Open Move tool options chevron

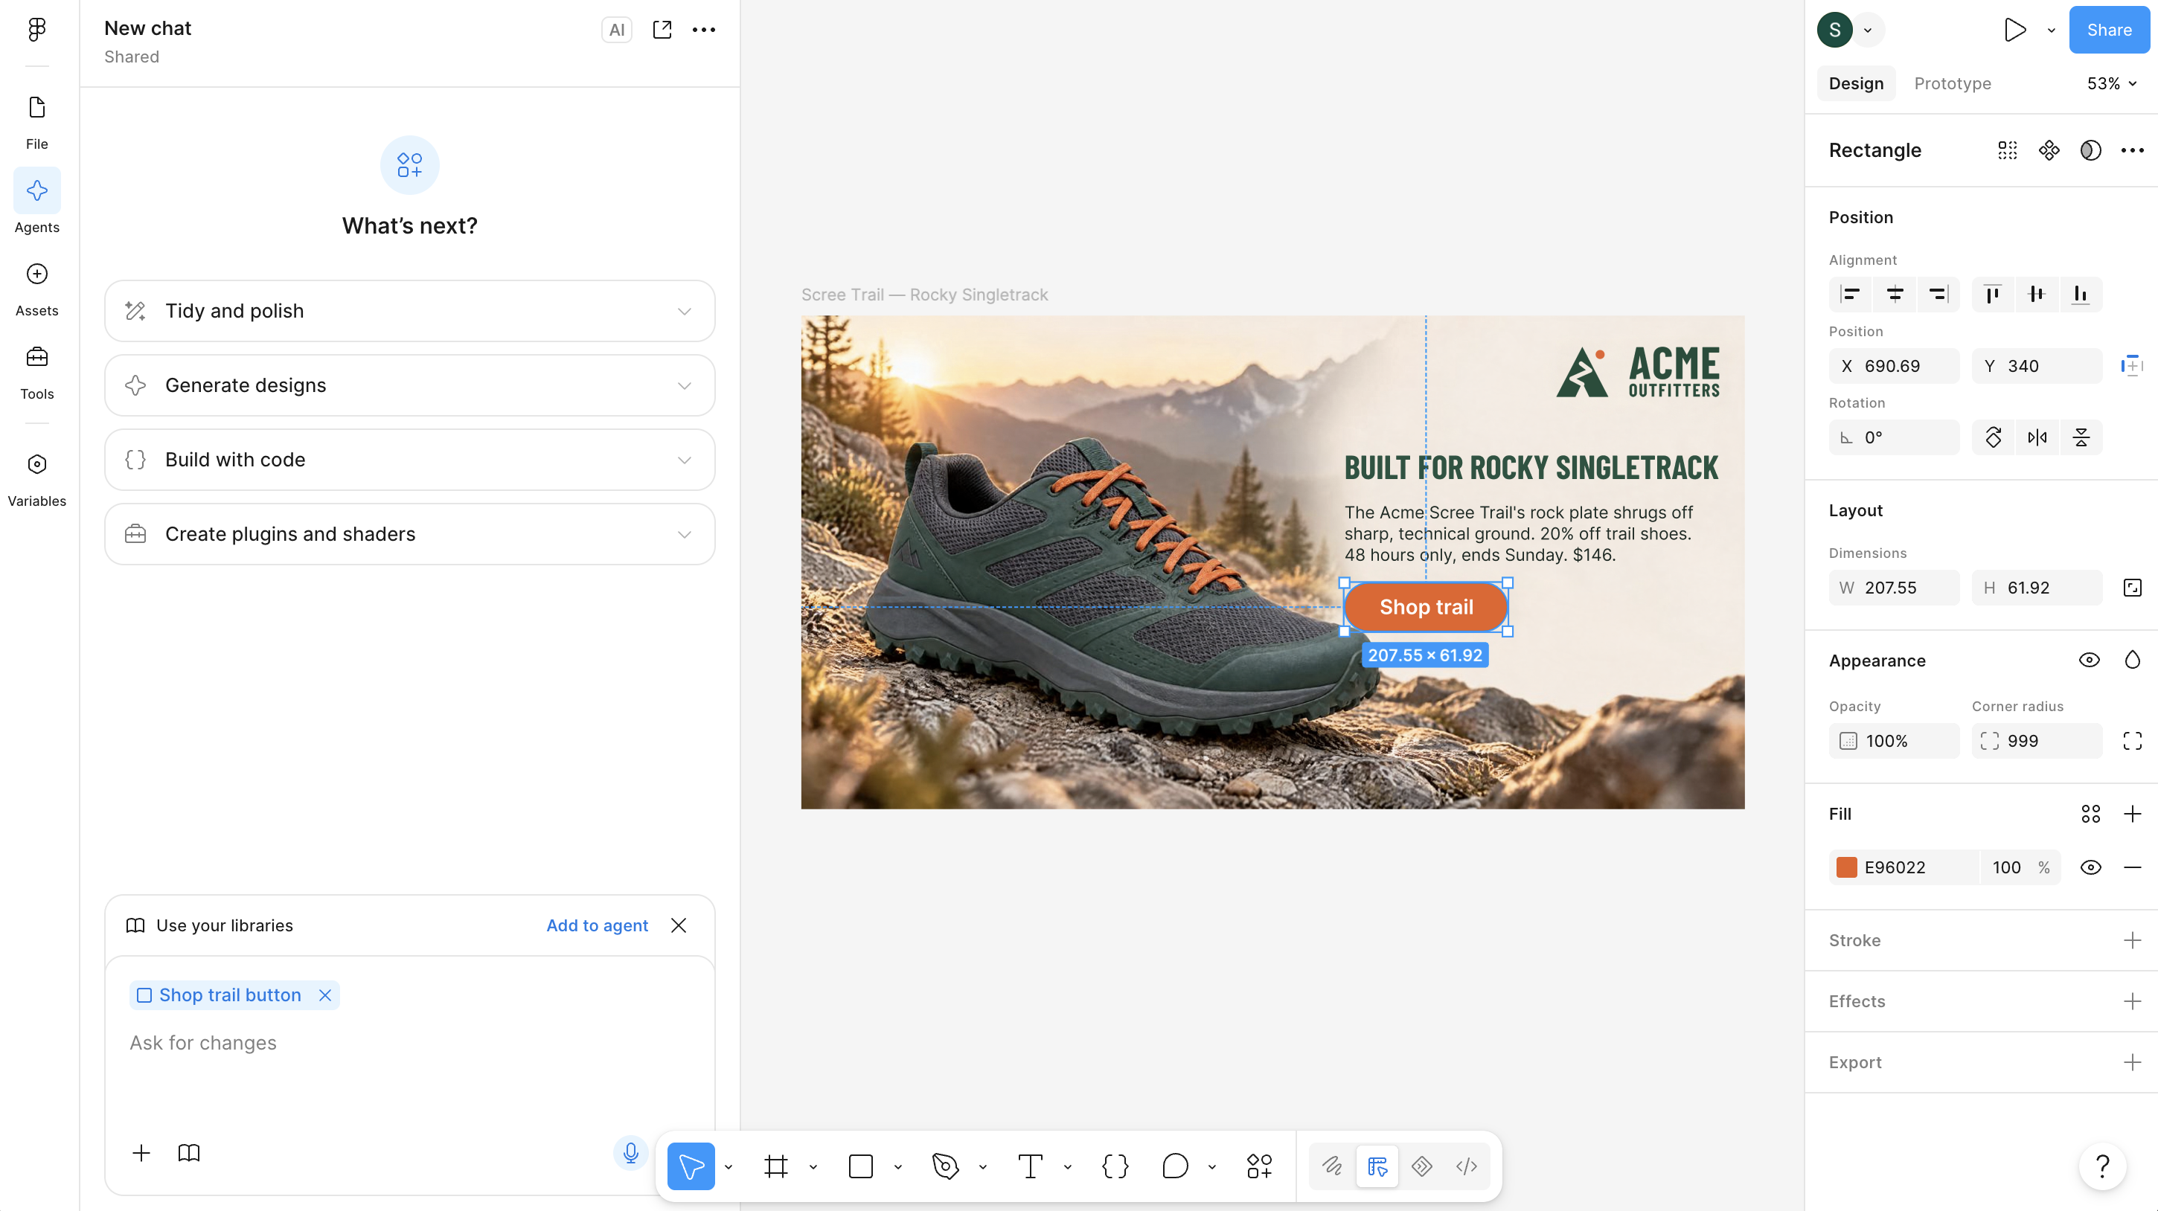pos(728,1166)
